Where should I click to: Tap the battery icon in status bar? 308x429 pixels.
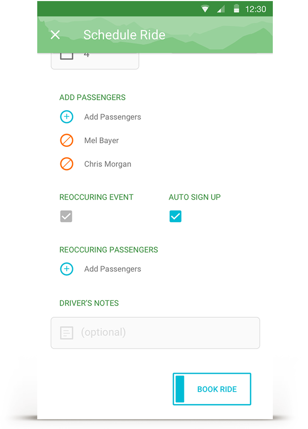(x=237, y=9)
